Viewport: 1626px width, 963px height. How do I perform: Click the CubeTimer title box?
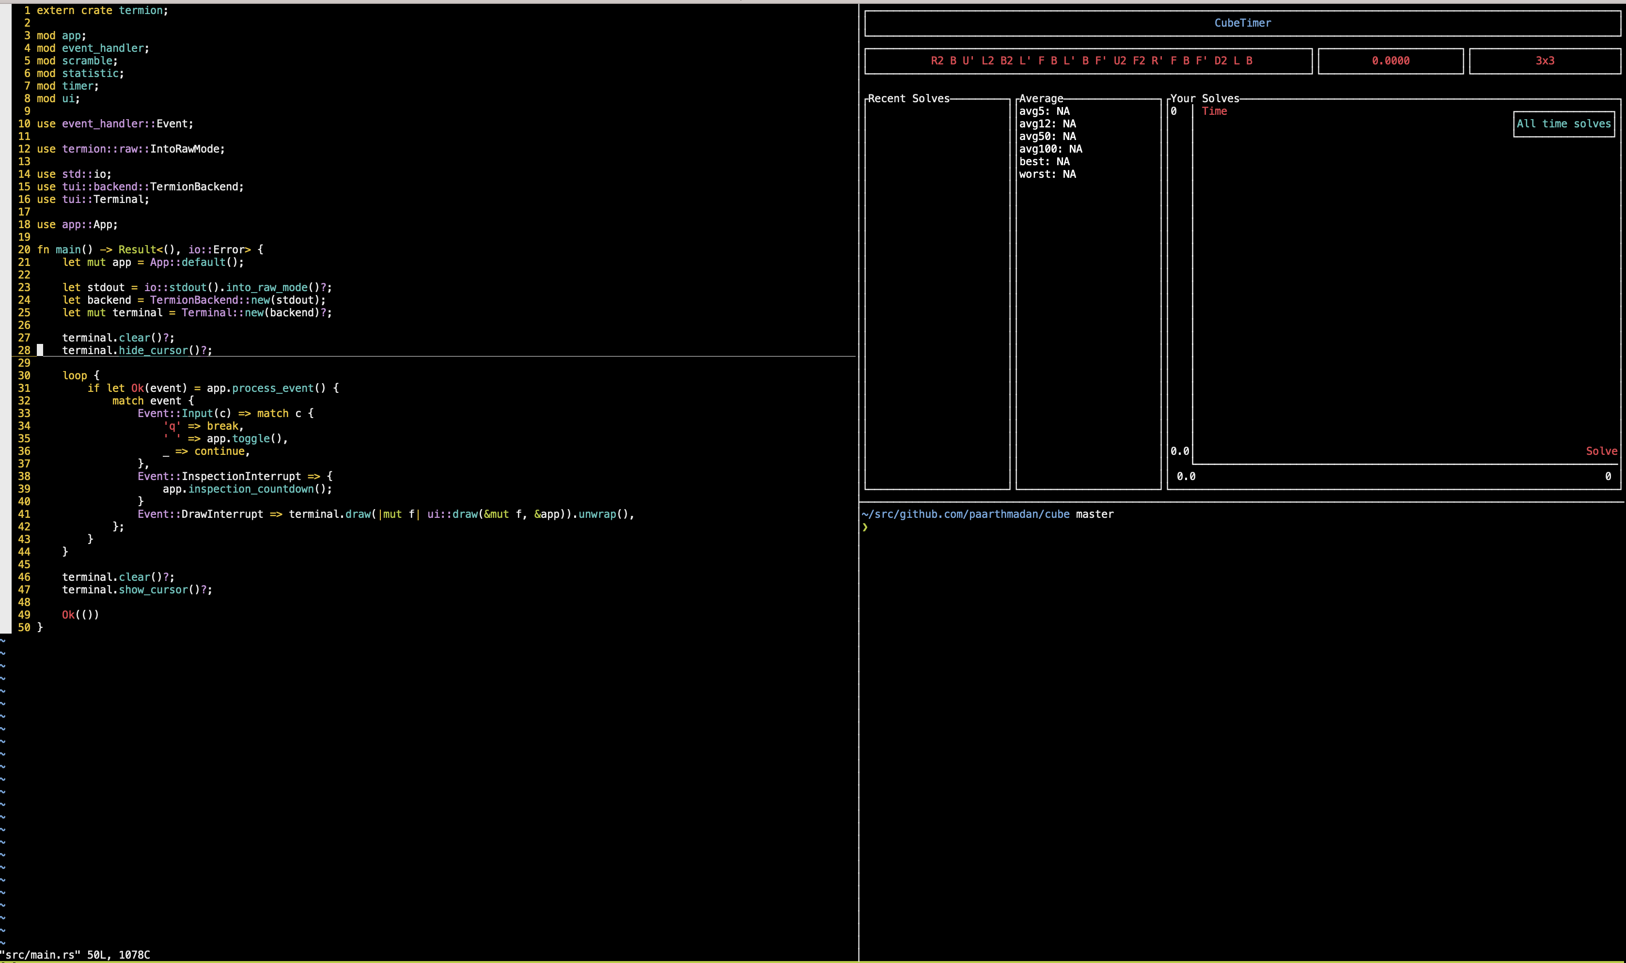[1242, 23]
